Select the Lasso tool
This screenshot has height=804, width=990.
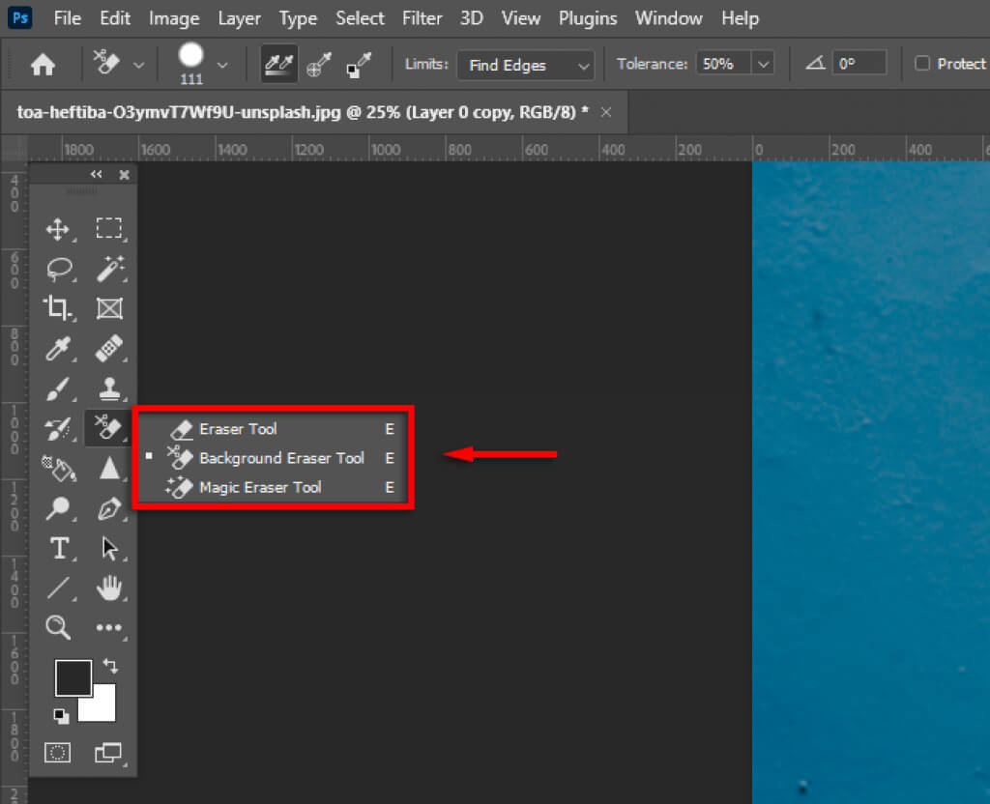58,270
